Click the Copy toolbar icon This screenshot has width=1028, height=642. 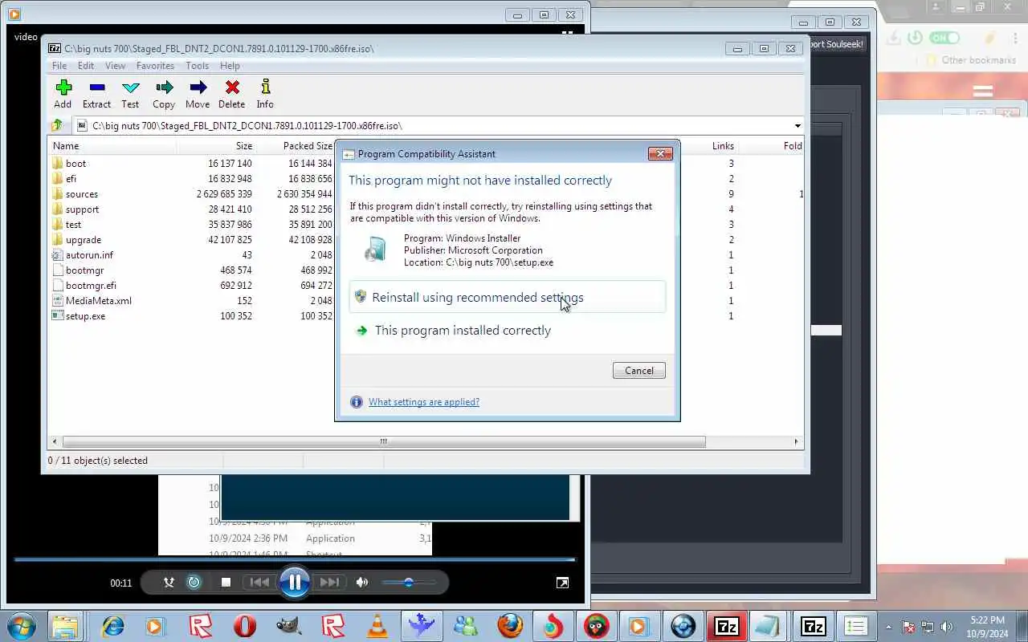164,93
